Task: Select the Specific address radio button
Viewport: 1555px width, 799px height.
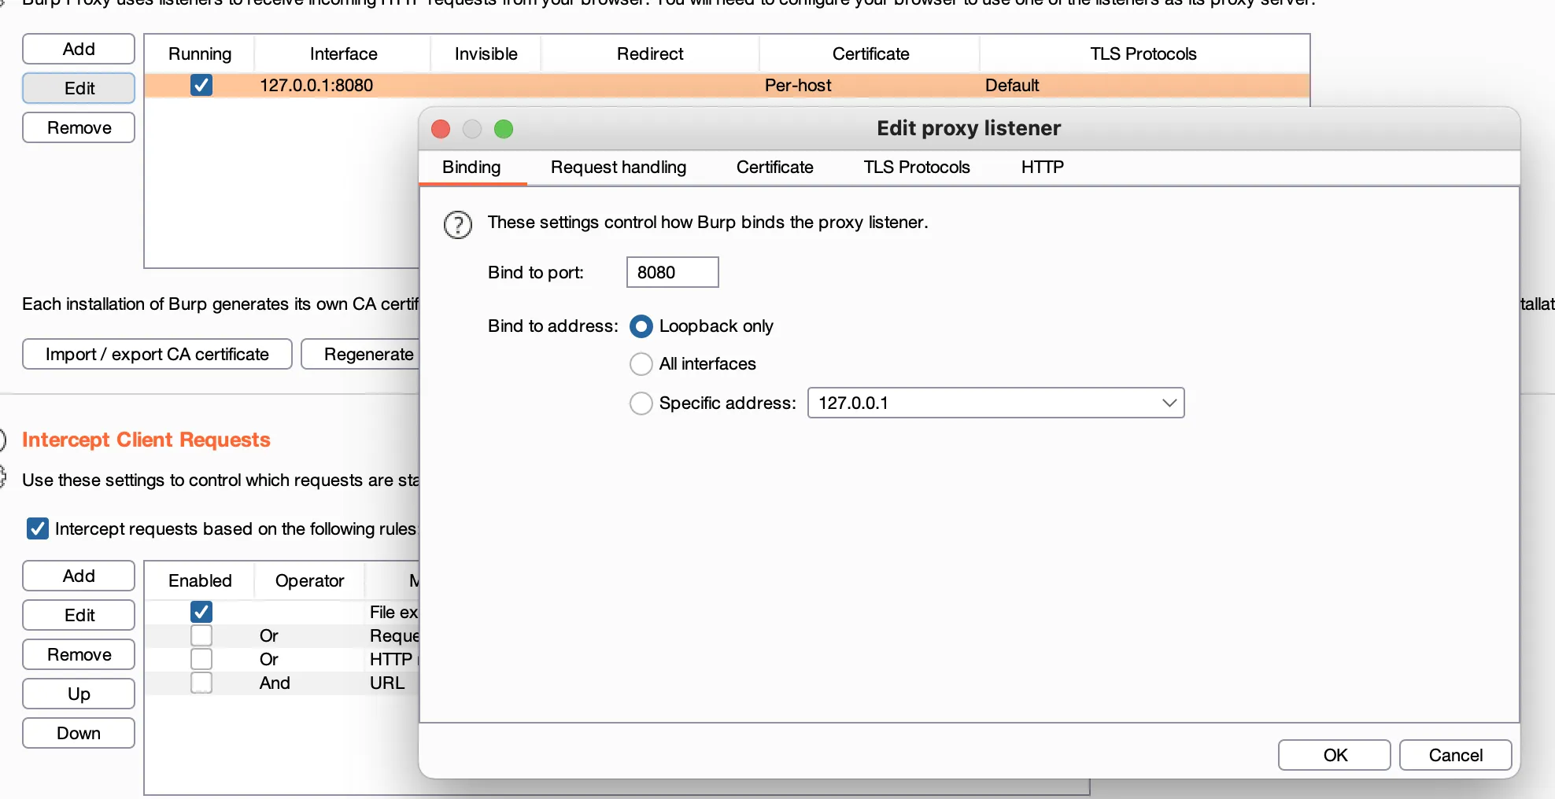Action: coord(641,403)
